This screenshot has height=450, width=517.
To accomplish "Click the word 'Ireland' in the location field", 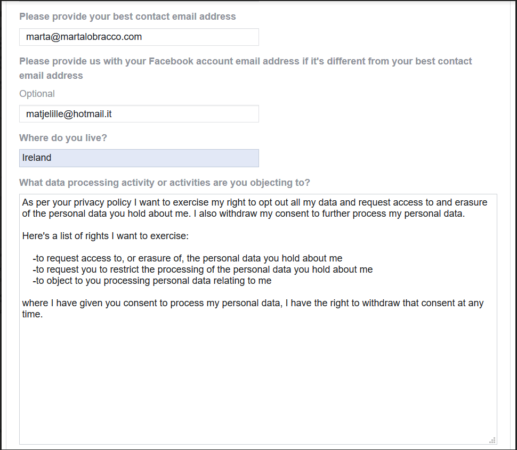I will click(x=37, y=158).
